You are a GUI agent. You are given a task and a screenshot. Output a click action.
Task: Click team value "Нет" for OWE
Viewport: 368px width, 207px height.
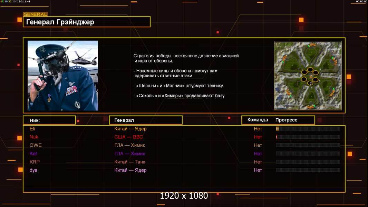258,145
